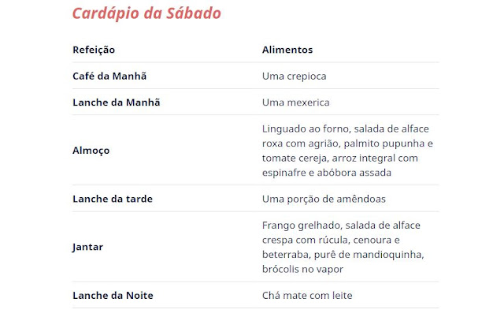Screen dimensions: 504x317
Task: Click the crespa com rúcula, cenoura line
Action: (x=331, y=240)
